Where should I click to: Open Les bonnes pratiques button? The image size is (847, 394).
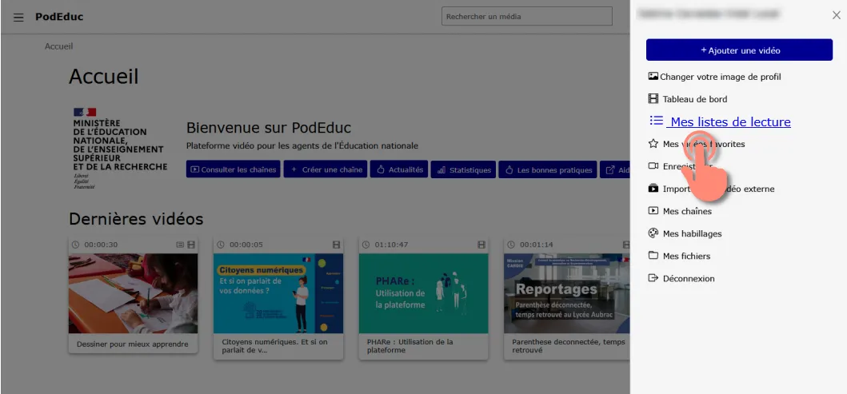pyautogui.click(x=548, y=169)
